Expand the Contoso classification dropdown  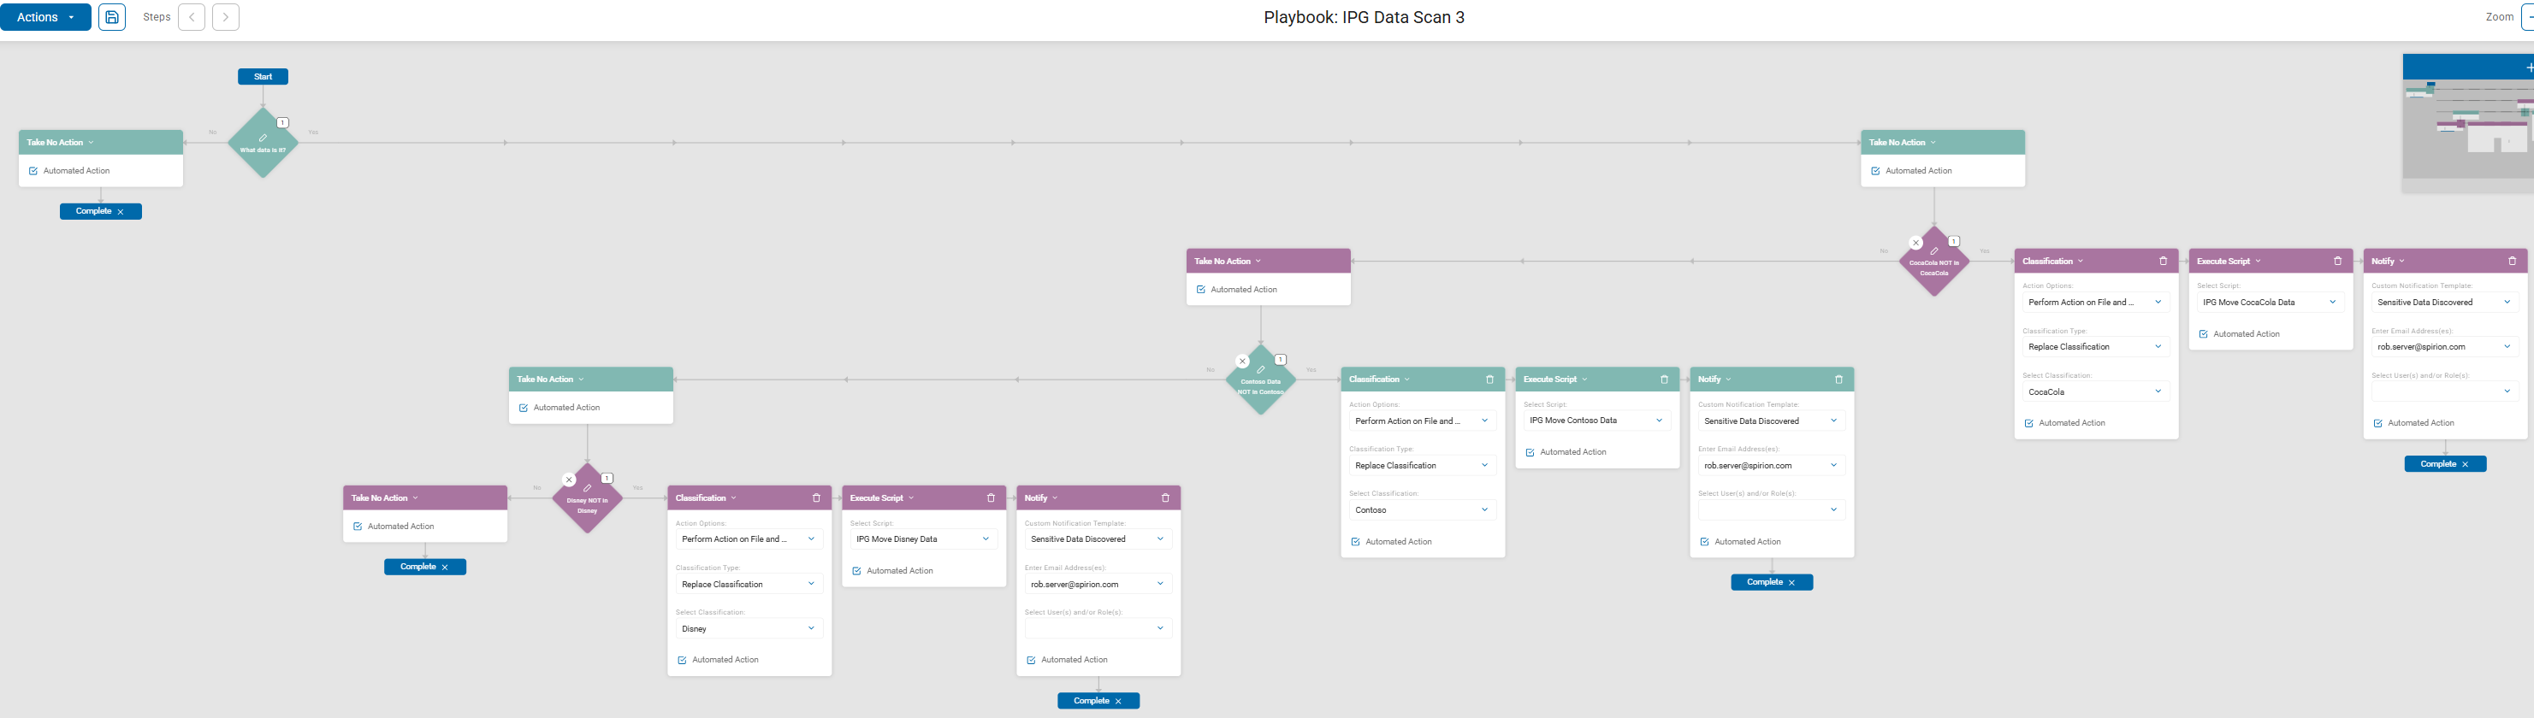click(1422, 511)
